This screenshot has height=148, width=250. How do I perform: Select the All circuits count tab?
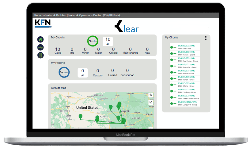[108, 41]
